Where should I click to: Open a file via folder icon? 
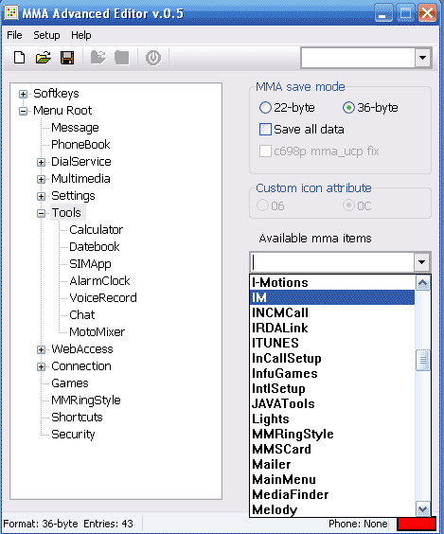(44, 58)
